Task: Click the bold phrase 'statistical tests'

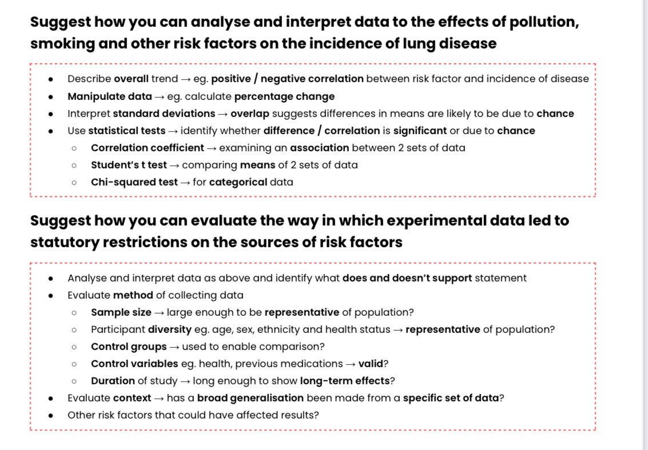Action: pos(126,131)
